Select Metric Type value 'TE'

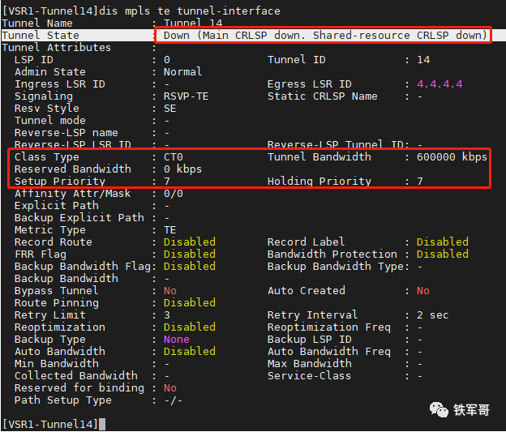click(x=170, y=230)
